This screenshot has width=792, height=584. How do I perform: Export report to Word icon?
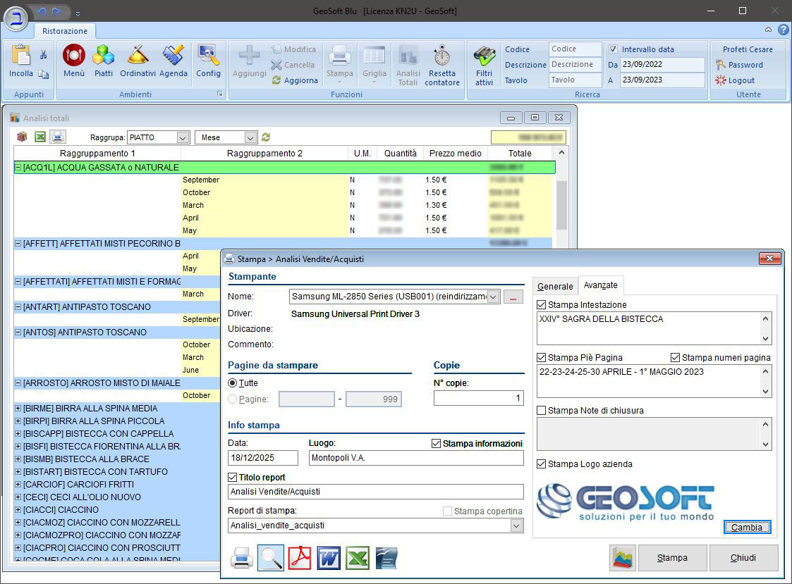[x=329, y=558]
